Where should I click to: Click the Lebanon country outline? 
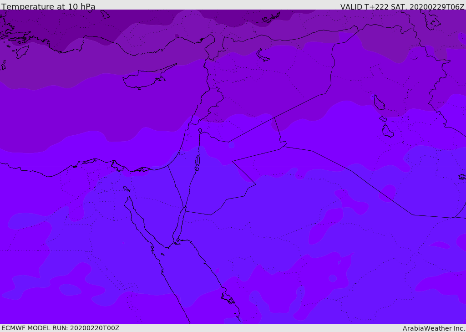pyautogui.click(x=208, y=106)
